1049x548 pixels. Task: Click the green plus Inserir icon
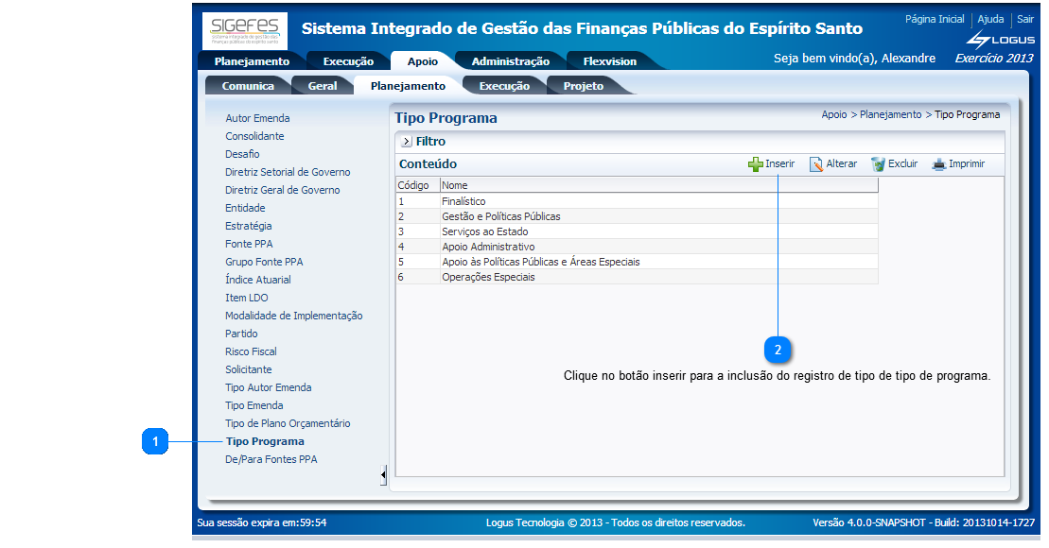[755, 164]
